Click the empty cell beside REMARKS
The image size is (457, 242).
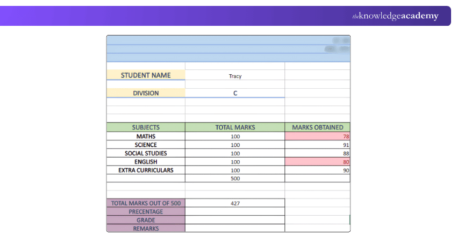pyautogui.click(x=235, y=228)
